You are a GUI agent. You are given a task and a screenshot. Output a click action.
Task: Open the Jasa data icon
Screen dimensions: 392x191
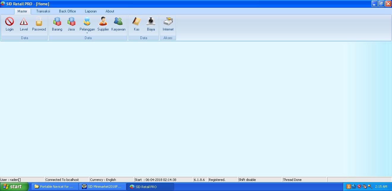[71, 24]
